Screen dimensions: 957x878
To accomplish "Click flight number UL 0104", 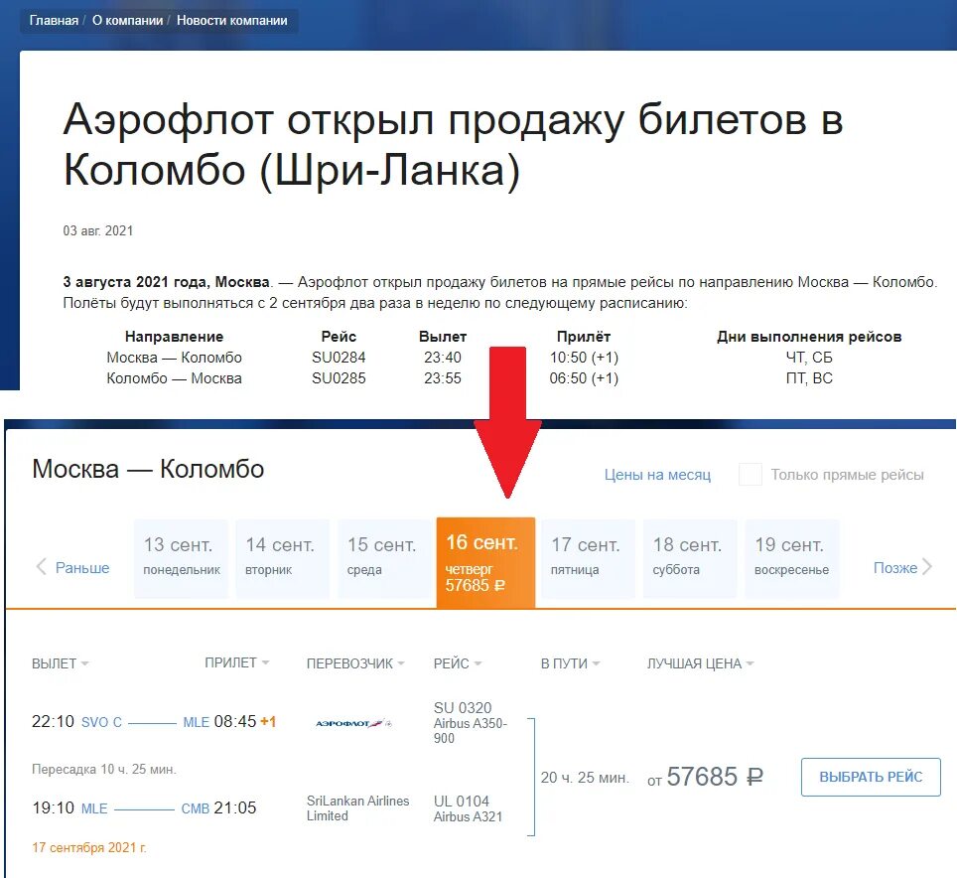I will click(x=462, y=802).
